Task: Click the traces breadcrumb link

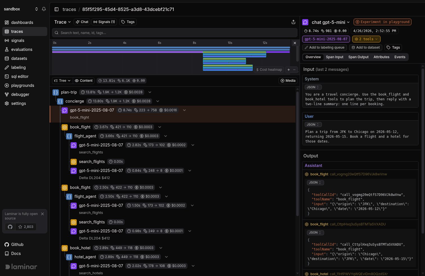Action: (69, 9)
